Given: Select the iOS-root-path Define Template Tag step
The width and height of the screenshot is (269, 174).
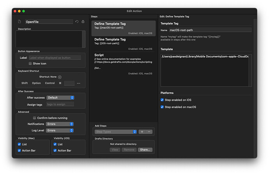Looking at the screenshot, I should point(123,44).
